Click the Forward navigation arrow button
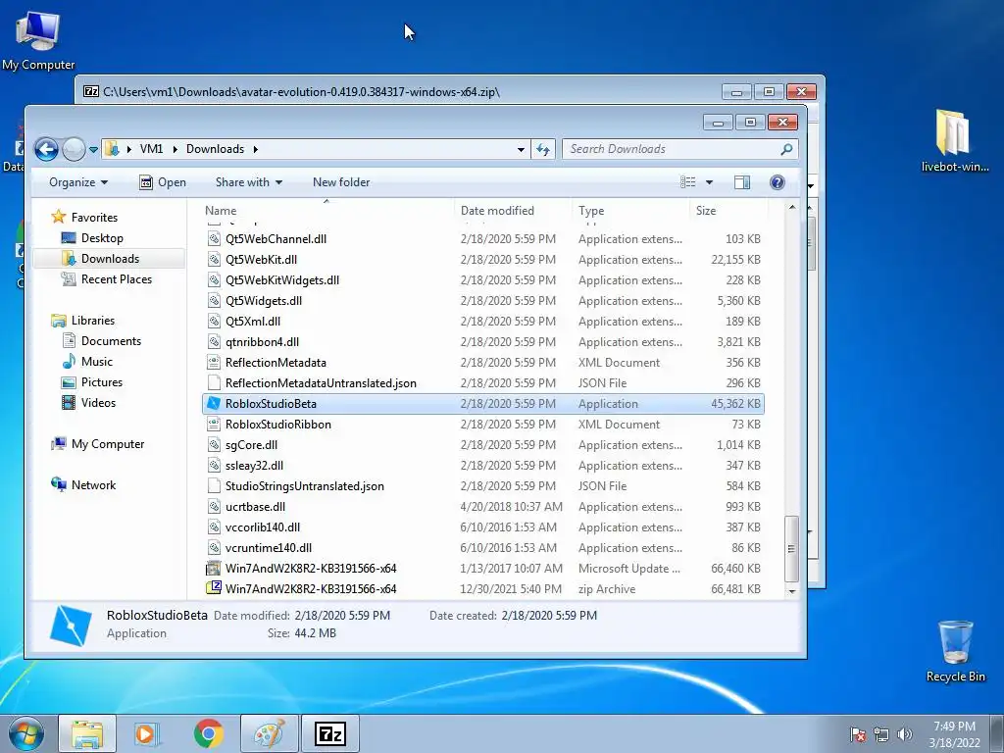This screenshot has width=1004, height=753. (x=74, y=149)
